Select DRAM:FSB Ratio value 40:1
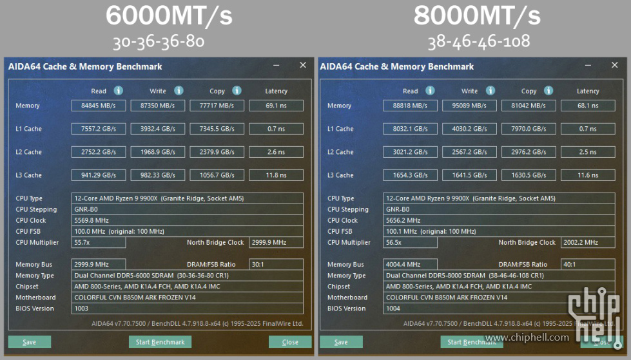 pyautogui.click(x=588, y=264)
